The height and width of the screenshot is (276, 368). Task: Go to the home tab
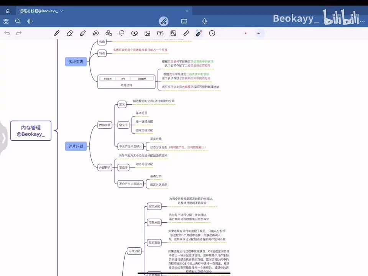pos(8,11)
